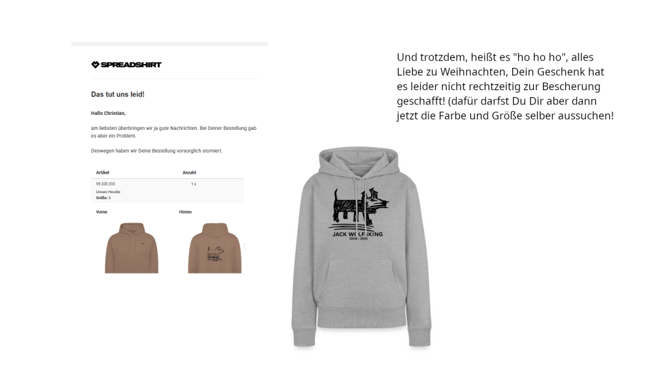Click the article number 59.320.333
Viewport: 670px width, 376px height.
105,184
